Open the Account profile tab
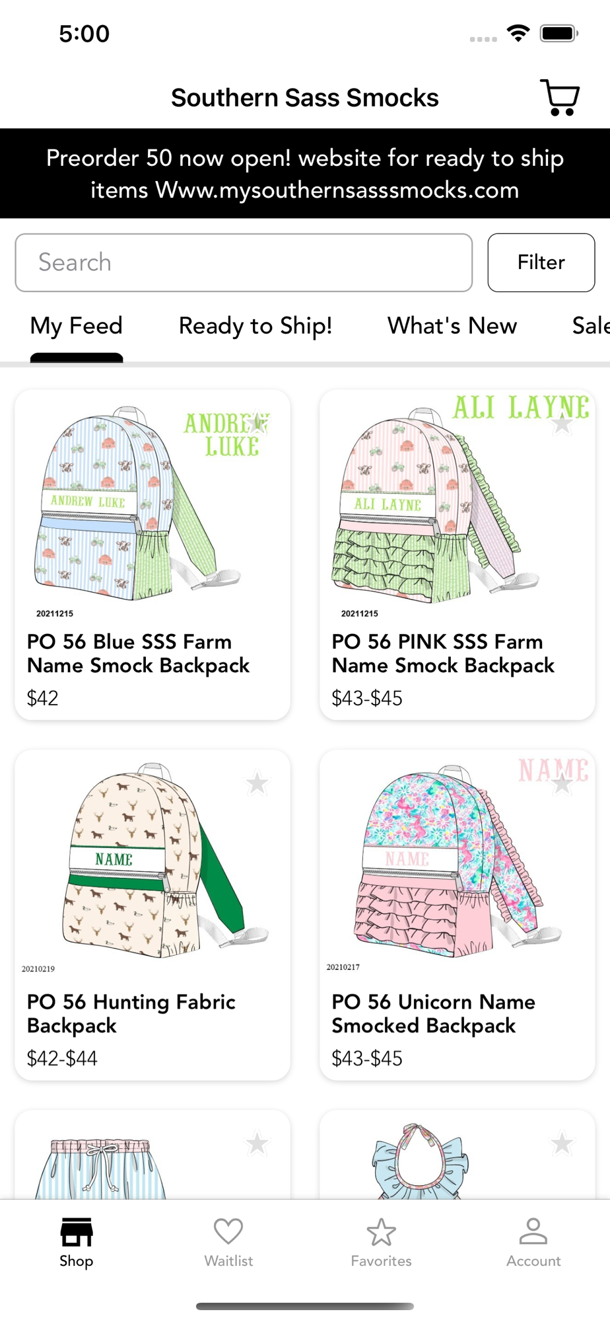 pyautogui.click(x=533, y=1242)
